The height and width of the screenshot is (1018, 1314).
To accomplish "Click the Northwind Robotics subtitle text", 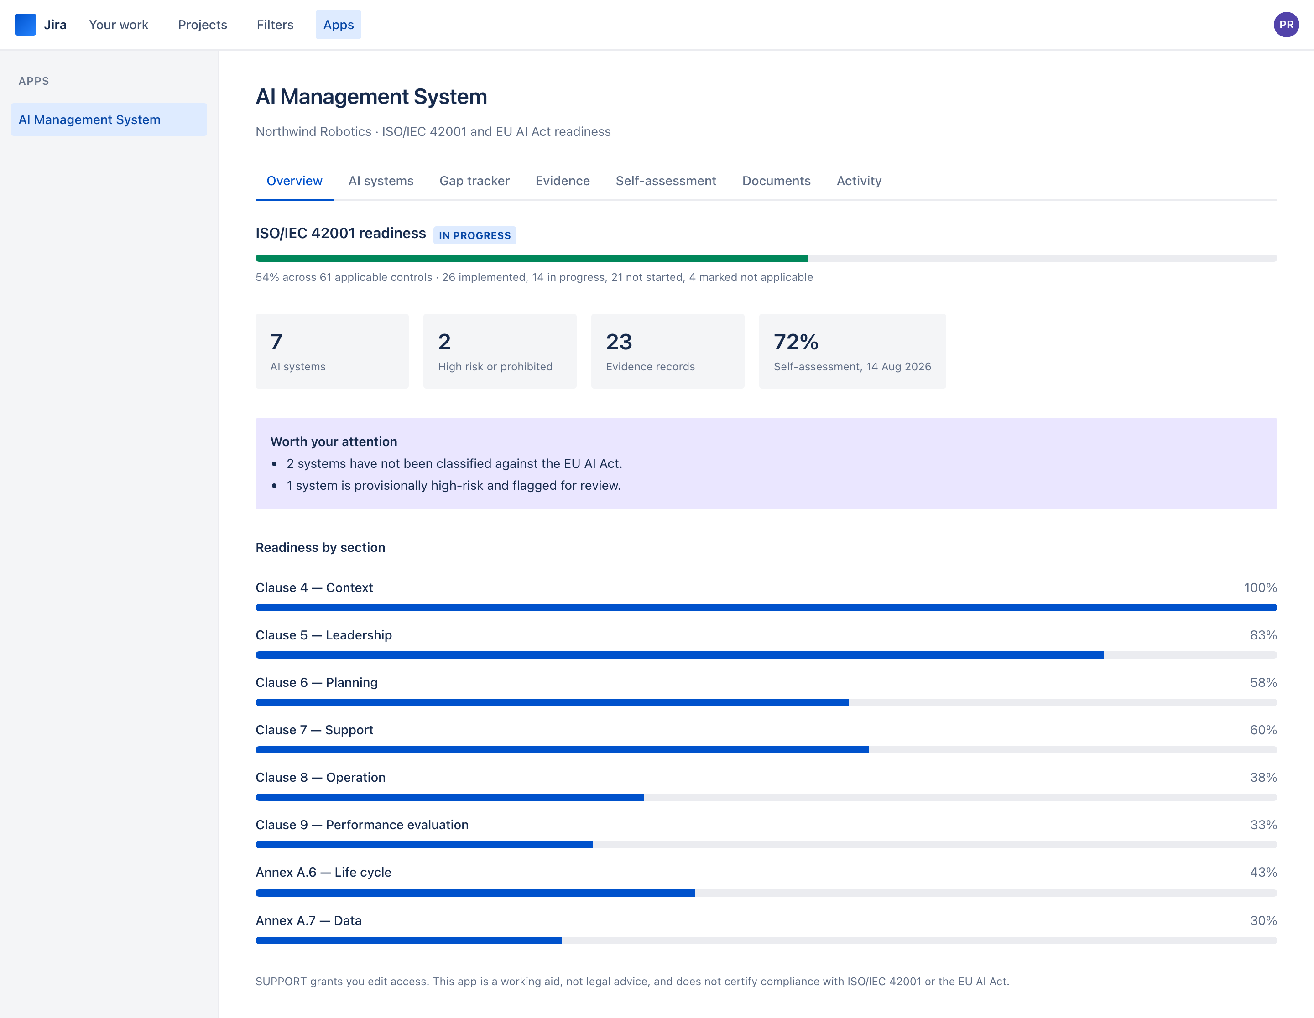I will coord(433,132).
